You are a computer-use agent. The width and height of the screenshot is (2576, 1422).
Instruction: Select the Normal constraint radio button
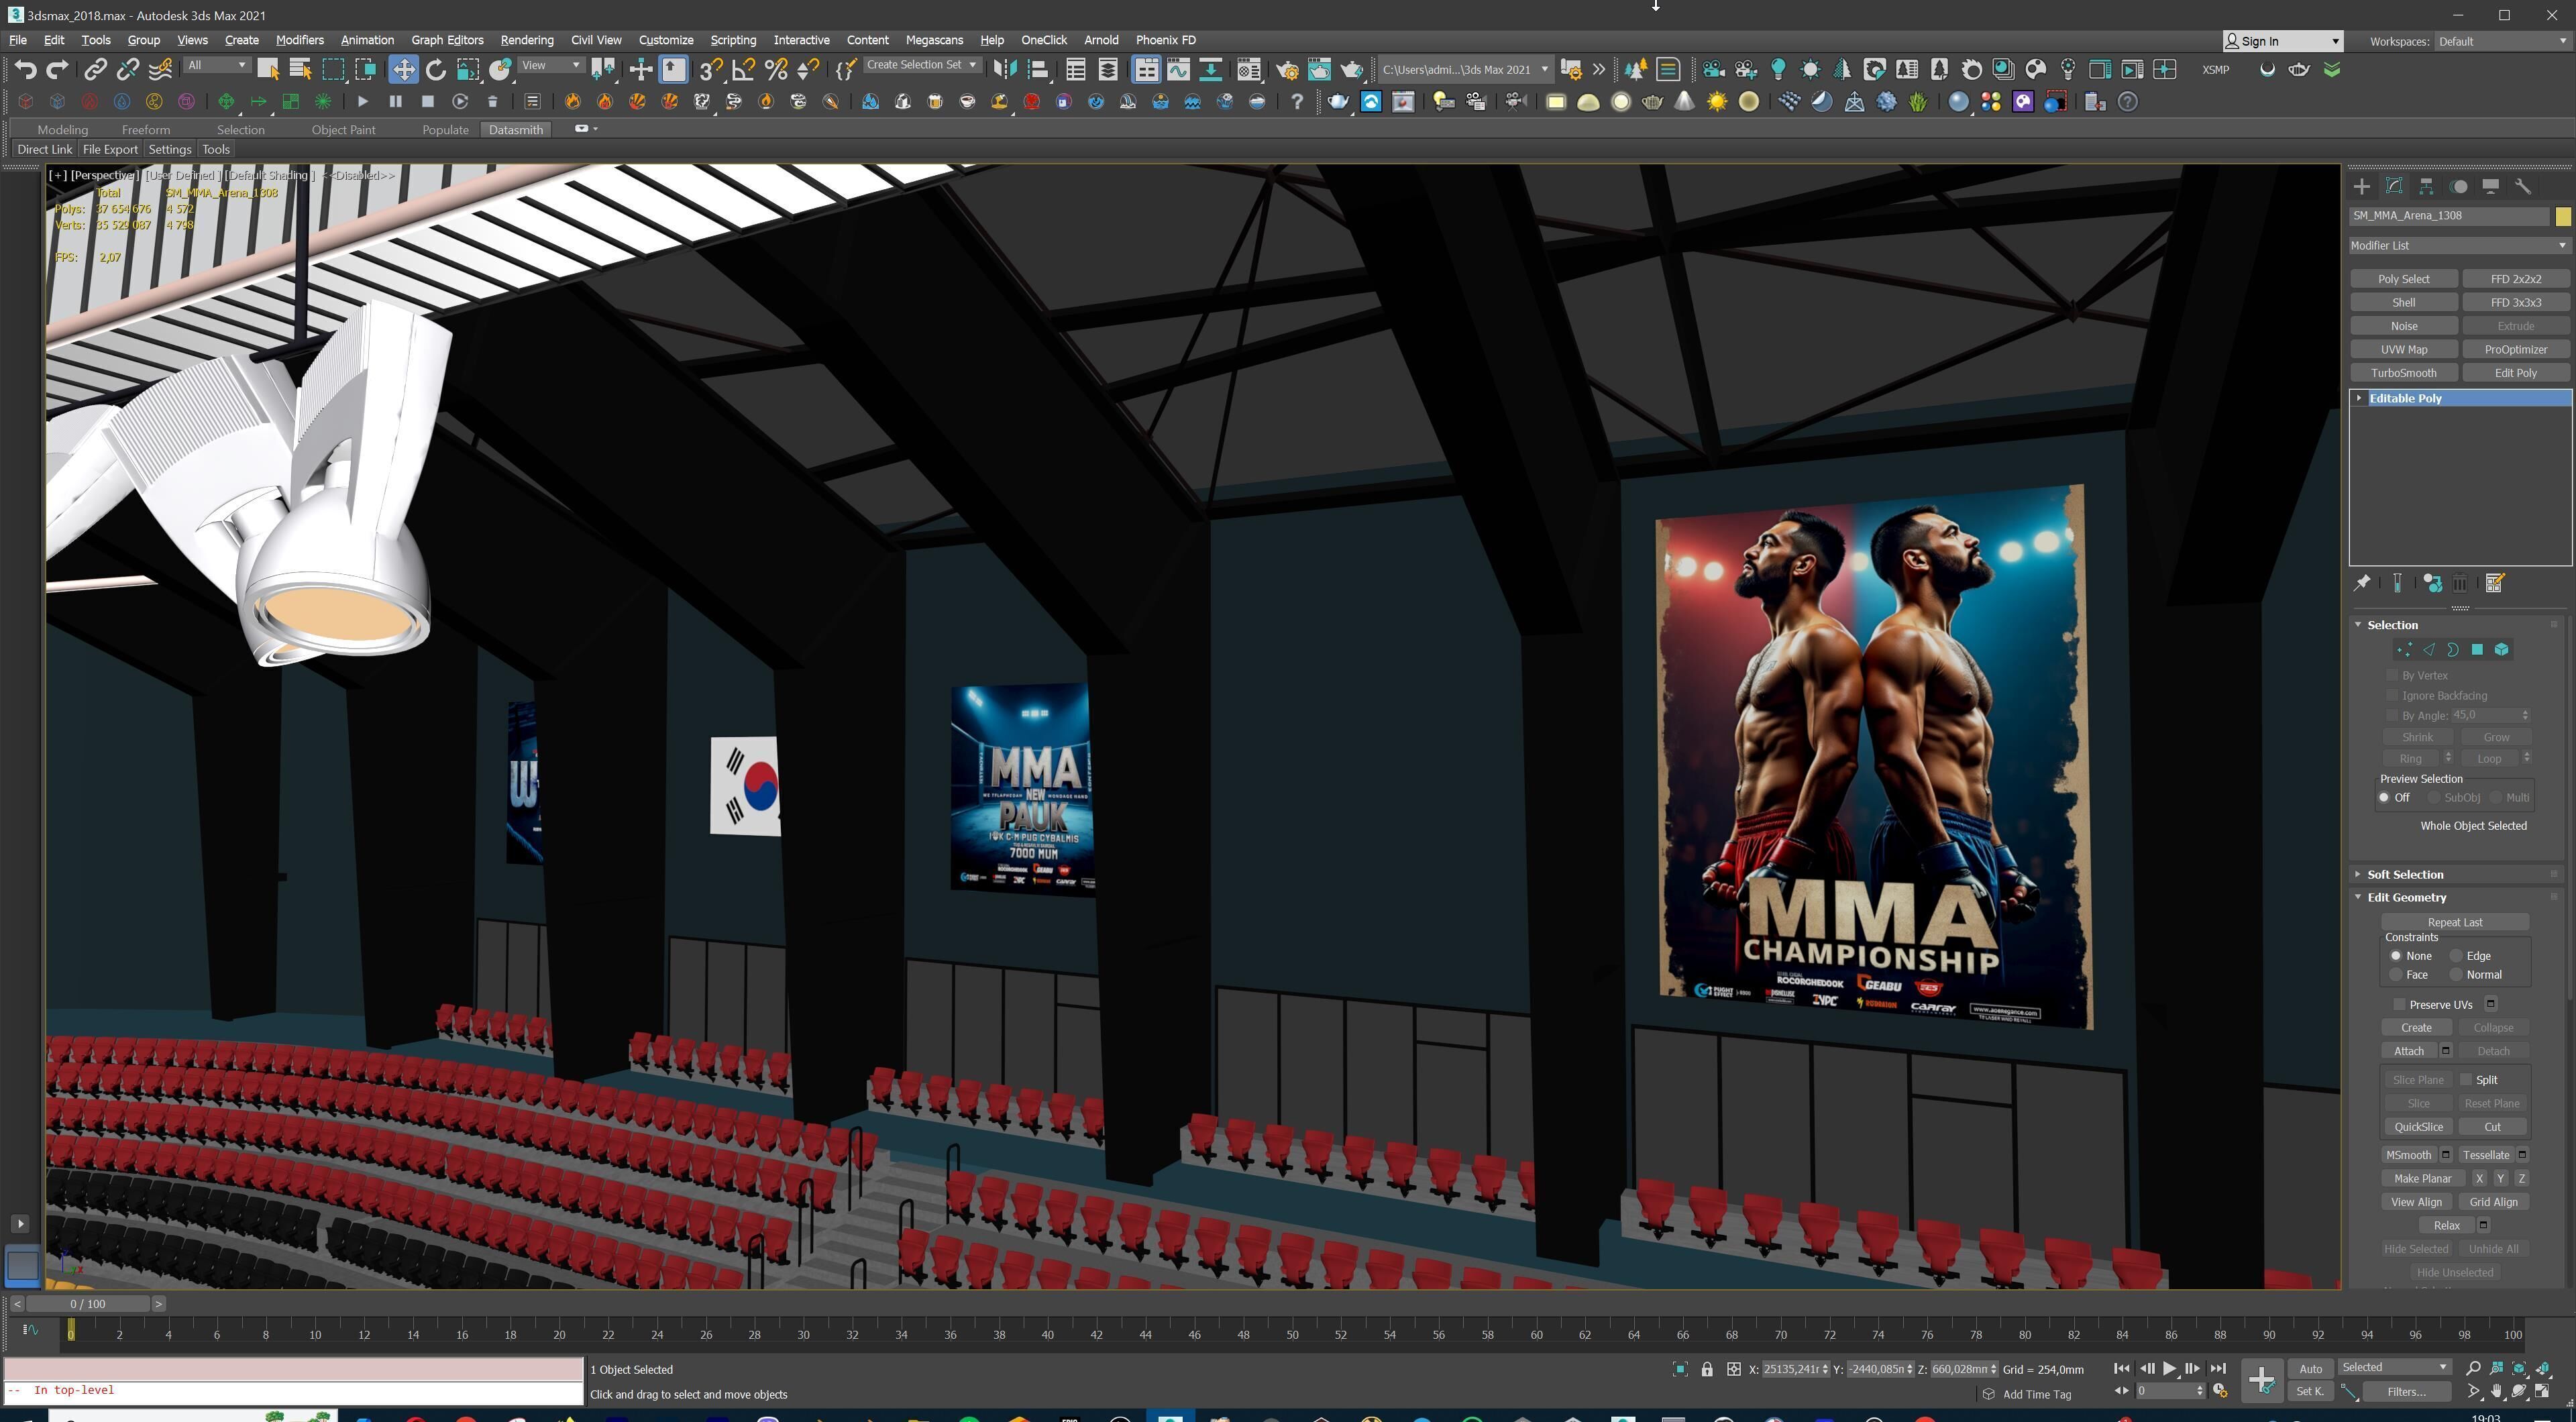click(2456, 975)
